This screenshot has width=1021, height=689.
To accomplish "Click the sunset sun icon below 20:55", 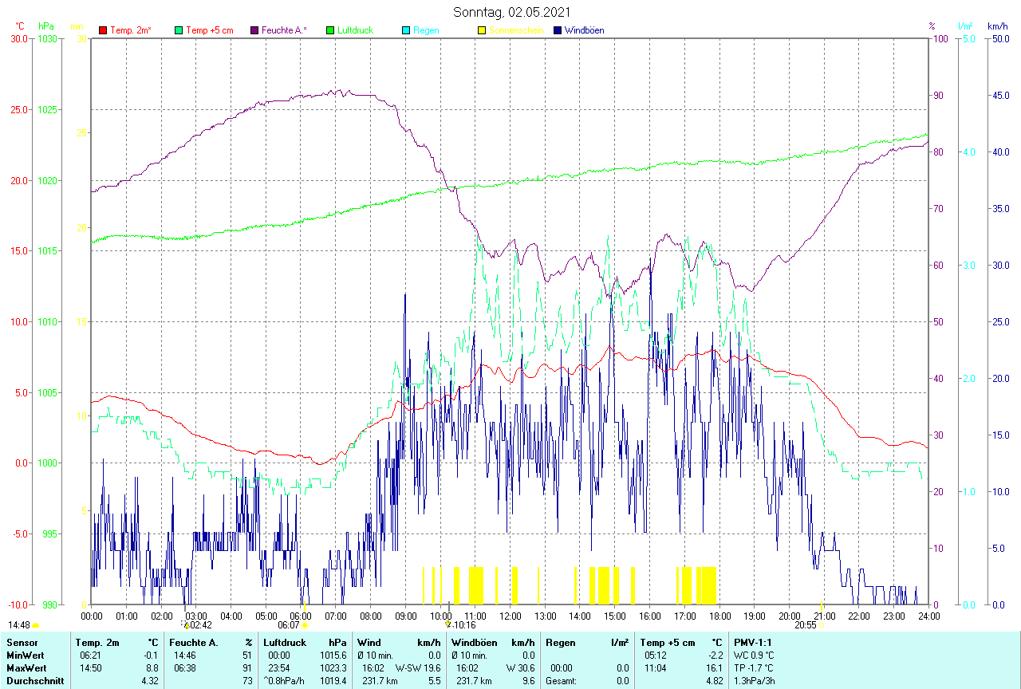I will click(822, 626).
